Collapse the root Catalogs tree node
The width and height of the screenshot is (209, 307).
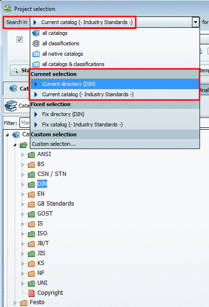point(8,135)
